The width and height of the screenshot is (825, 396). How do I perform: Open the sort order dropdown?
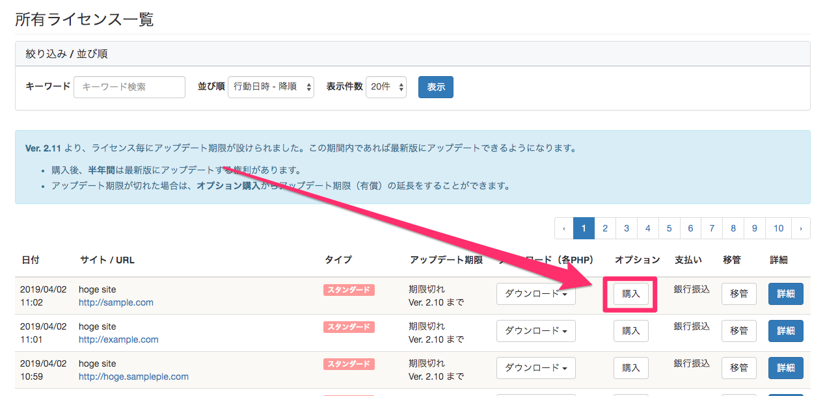point(271,87)
